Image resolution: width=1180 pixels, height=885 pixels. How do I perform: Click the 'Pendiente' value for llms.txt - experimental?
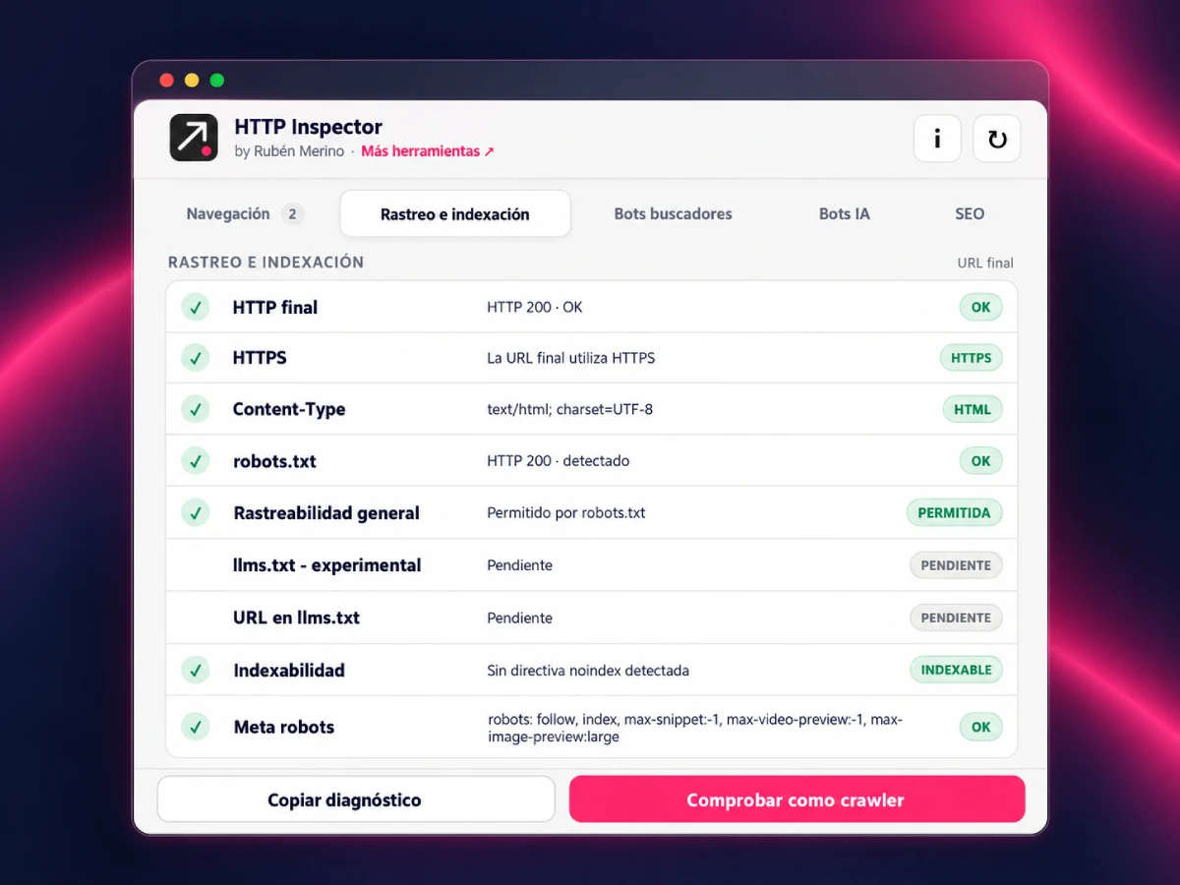[520, 565]
